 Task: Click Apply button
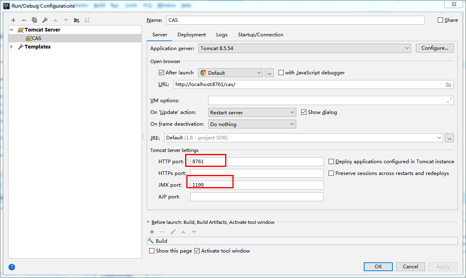tap(443, 267)
